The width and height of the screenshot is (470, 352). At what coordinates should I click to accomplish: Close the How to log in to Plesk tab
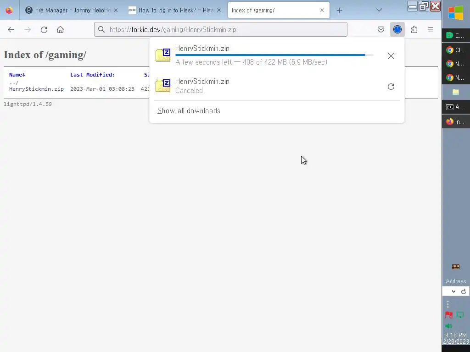219,10
